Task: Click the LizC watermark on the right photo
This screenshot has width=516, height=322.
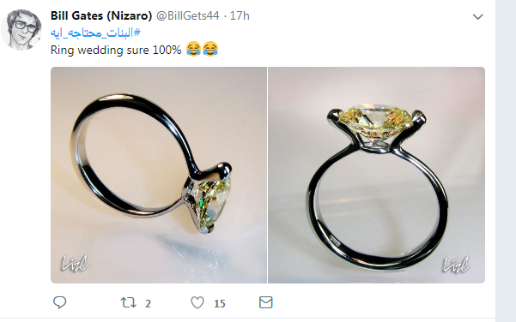Action: coord(456,265)
